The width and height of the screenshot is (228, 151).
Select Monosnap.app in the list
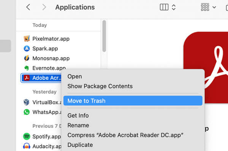coord(51,58)
